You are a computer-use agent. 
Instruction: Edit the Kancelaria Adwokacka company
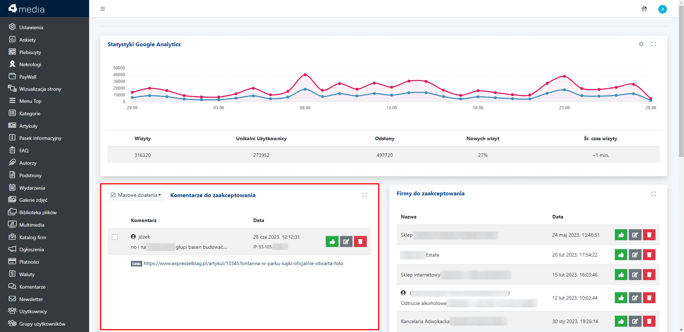[x=635, y=321]
